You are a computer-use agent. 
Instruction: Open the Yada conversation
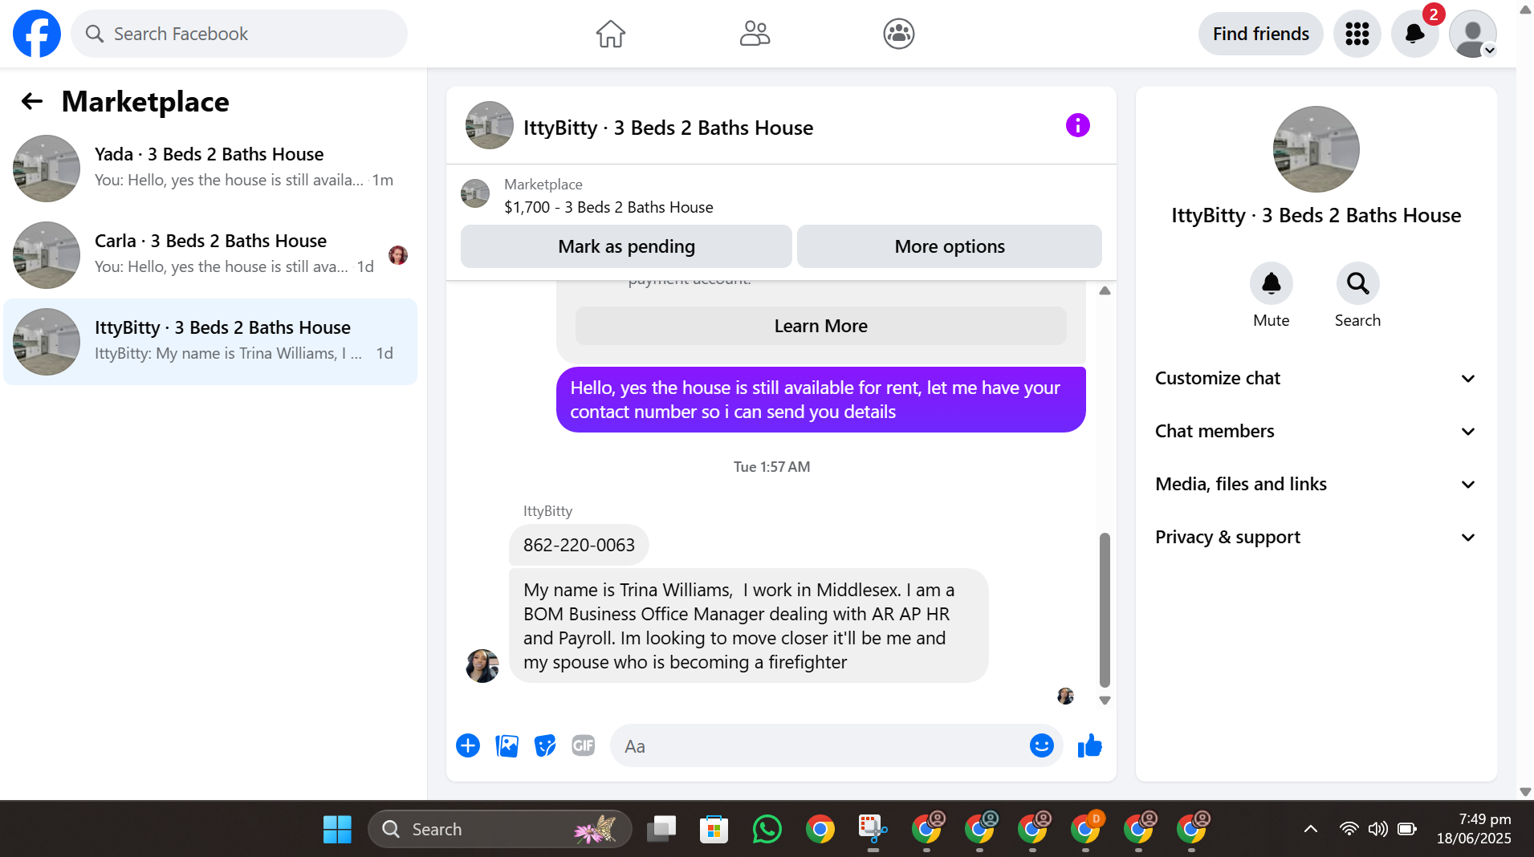(x=210, y=169)
